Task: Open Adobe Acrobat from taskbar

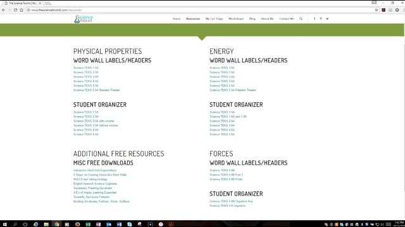Action: (171, 224)
